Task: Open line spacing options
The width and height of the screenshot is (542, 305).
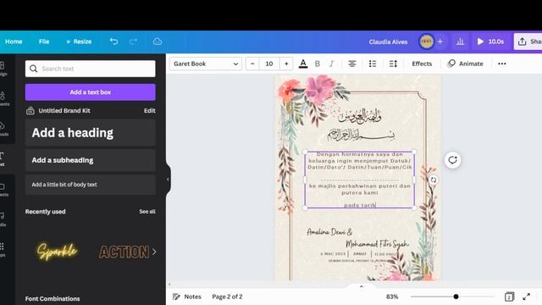Action: click(x=393, y=64)
